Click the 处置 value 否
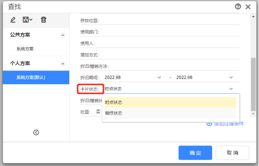Screen dimensions: 259x166 coord(98,112)
